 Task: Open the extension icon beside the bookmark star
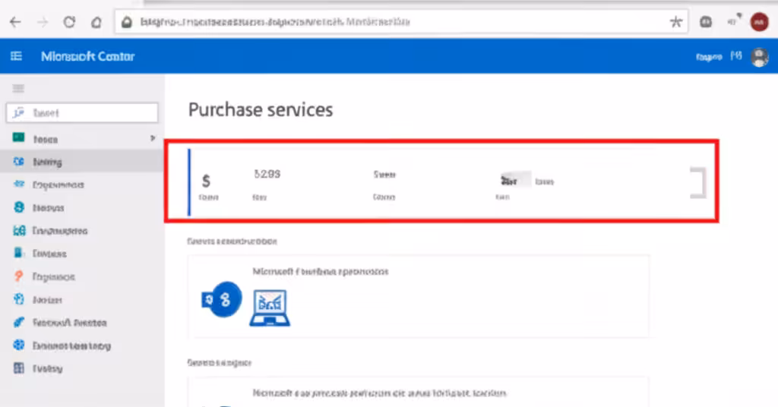click(706, 22)
